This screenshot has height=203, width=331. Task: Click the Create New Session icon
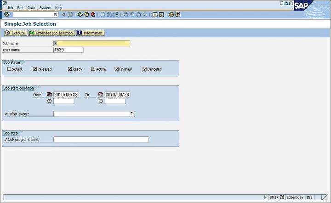pyautogui.click(x=155, y=15)
